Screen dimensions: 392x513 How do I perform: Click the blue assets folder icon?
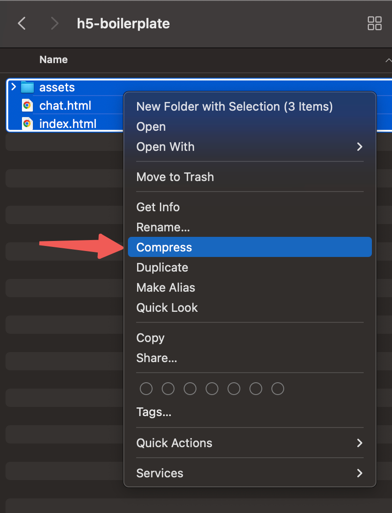click(x=27, y=87)
